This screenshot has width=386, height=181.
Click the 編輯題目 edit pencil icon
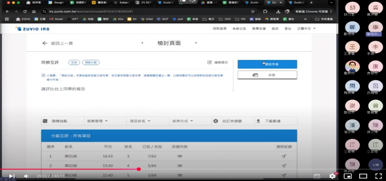pos(209,62)
